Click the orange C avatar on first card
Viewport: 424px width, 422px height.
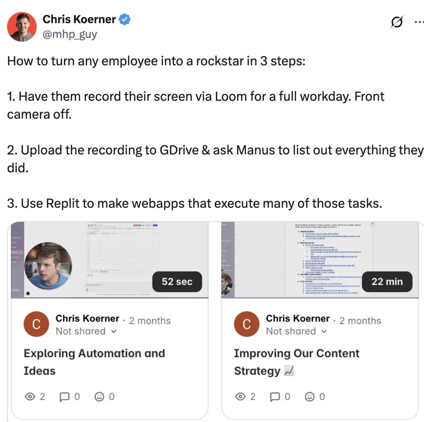[x=36, y=324]
